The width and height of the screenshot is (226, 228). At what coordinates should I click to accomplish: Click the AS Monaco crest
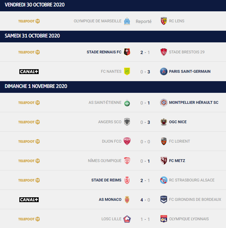[127, 200]
